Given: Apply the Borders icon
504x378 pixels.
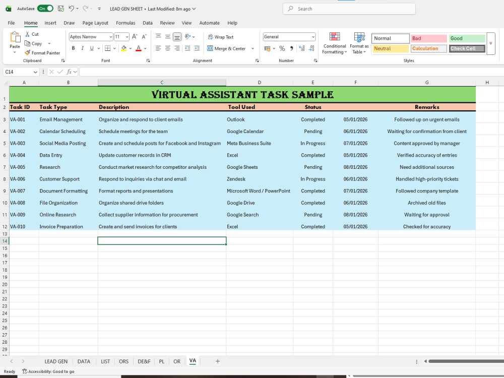Looking at the screenshot, I should (x=108, y=48).
